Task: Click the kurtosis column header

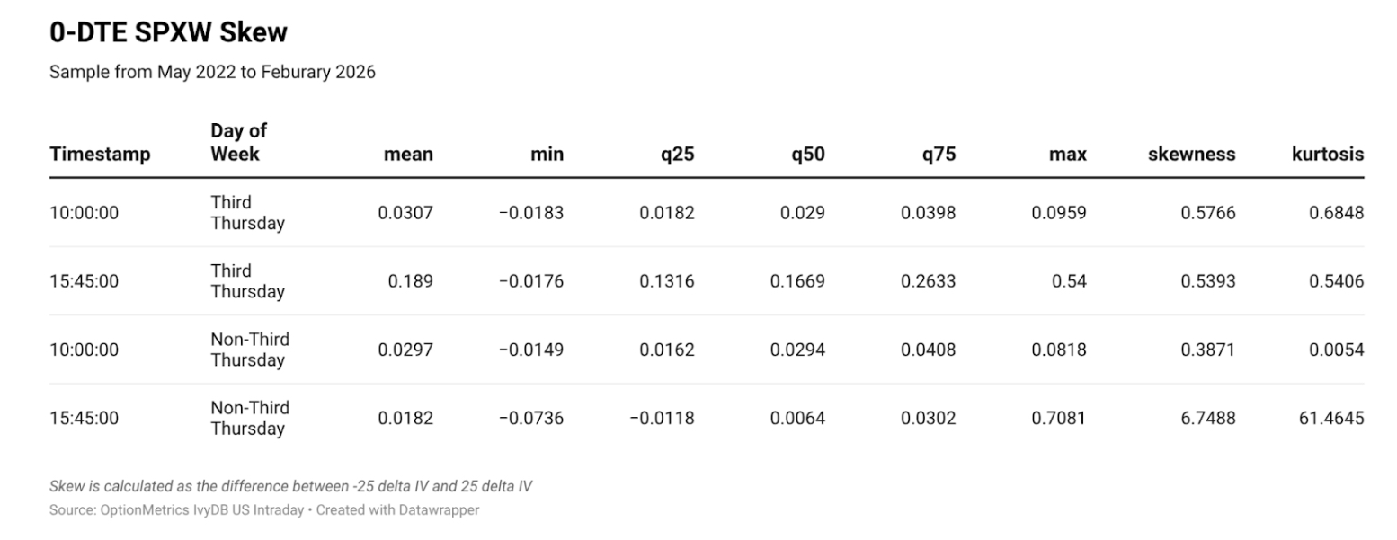Action: pos(1327,154)
